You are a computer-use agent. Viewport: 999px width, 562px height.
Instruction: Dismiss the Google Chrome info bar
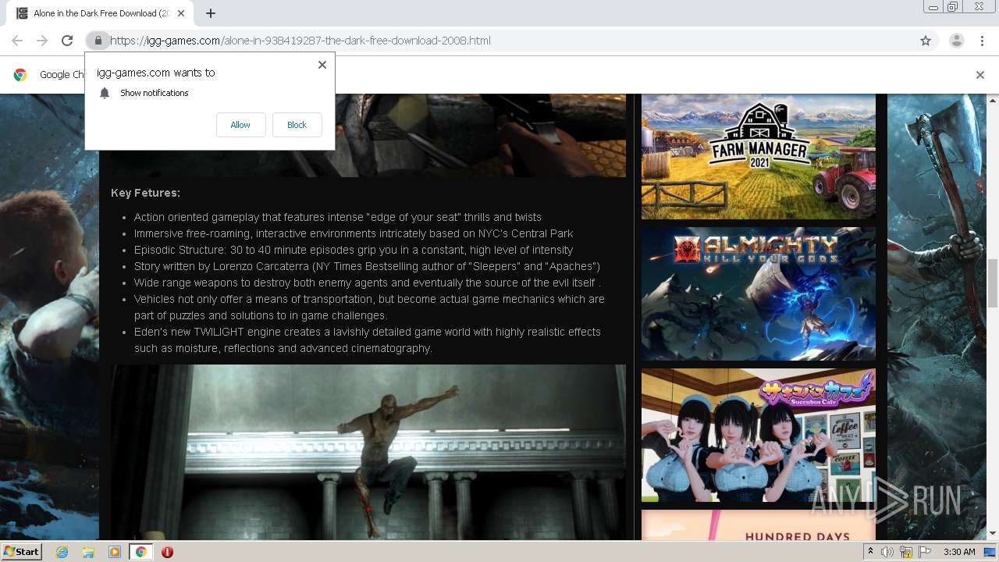click(979, 75)
